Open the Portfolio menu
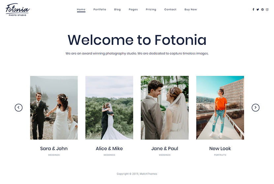Screen dimensions: 274x184 click(x=100, y=10)
